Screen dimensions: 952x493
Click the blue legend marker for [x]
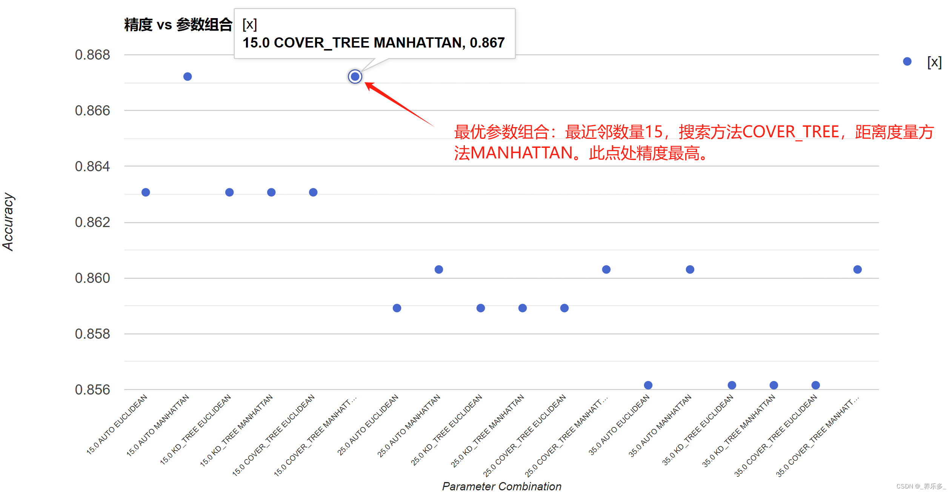907,61
